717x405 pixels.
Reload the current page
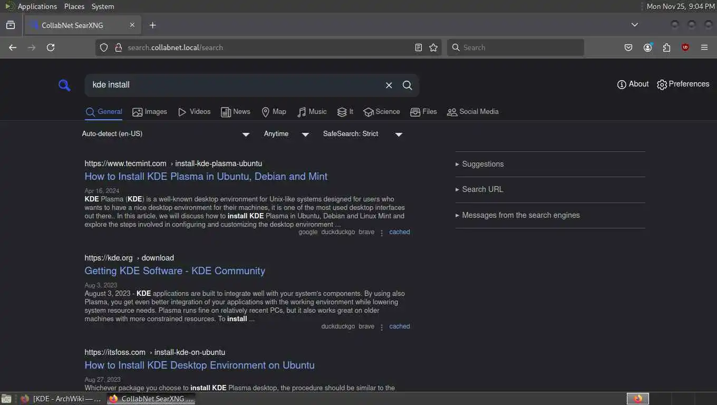pyautogui.click(x=51, y=47)
